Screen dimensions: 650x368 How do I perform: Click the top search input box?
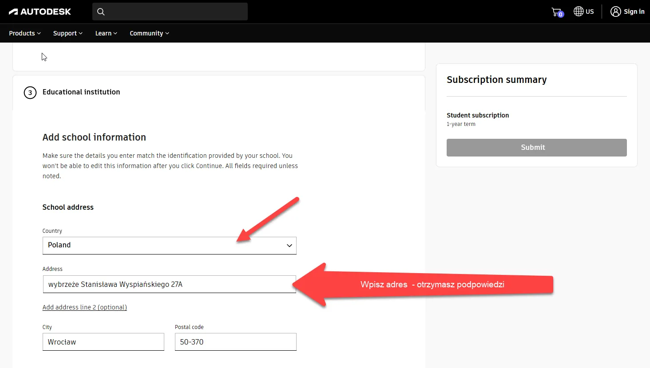175,12
